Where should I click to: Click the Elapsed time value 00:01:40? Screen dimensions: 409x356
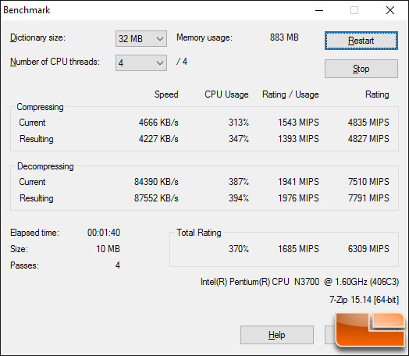(104, 233)
